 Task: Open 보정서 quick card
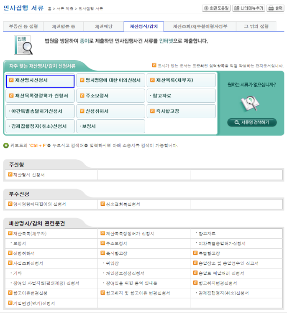pos(111,126)
